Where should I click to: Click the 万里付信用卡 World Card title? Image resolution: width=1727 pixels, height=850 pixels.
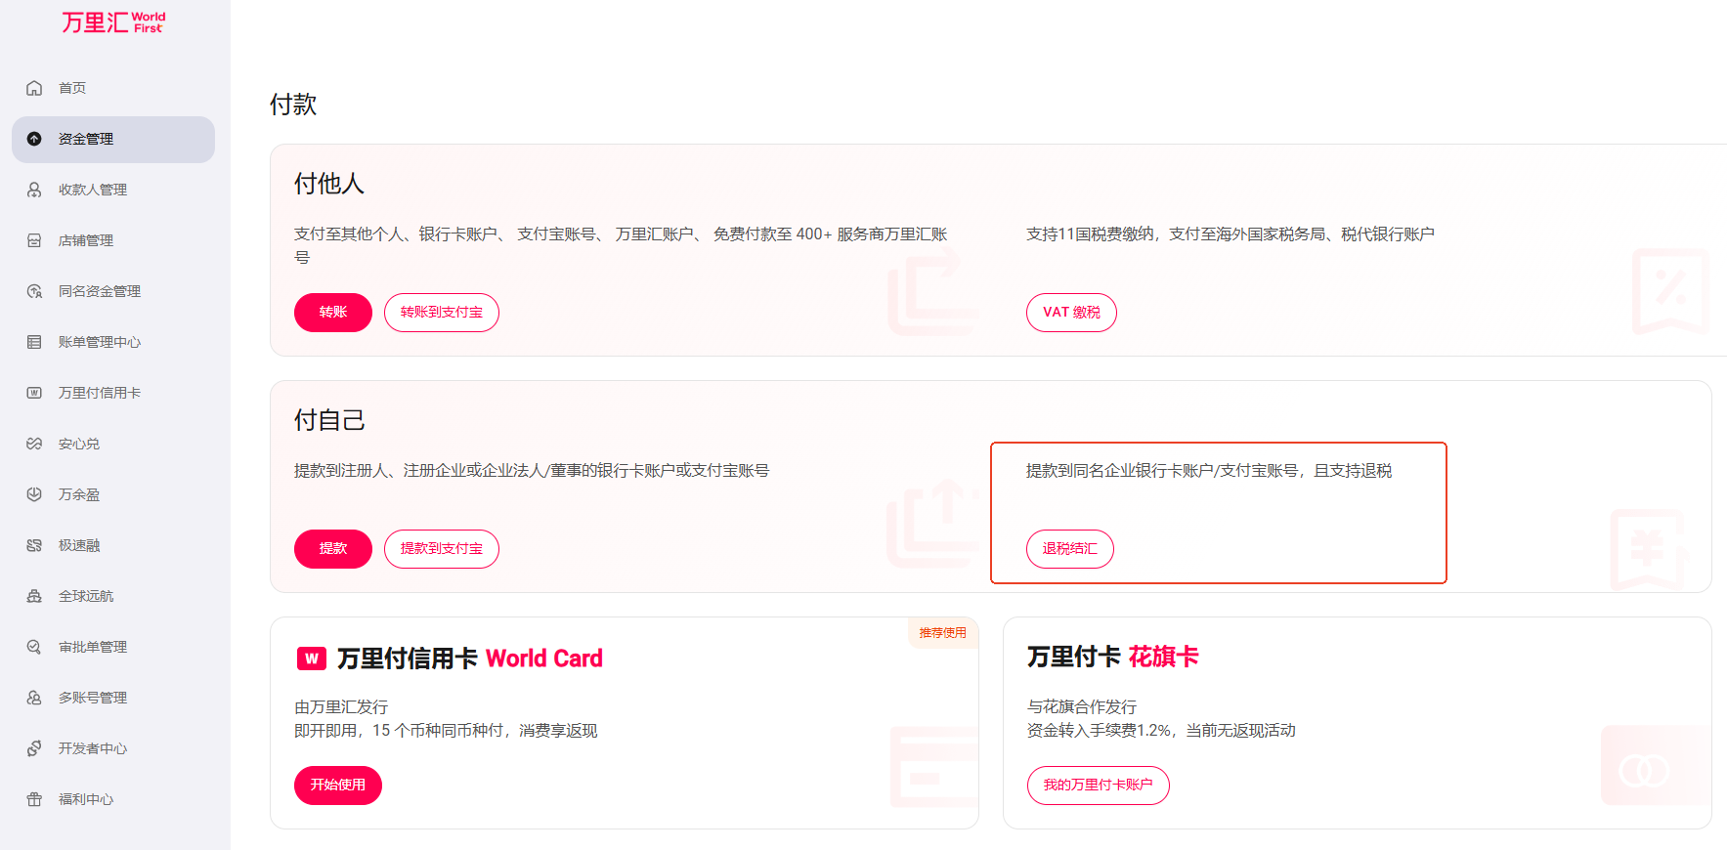pos(470,659)
